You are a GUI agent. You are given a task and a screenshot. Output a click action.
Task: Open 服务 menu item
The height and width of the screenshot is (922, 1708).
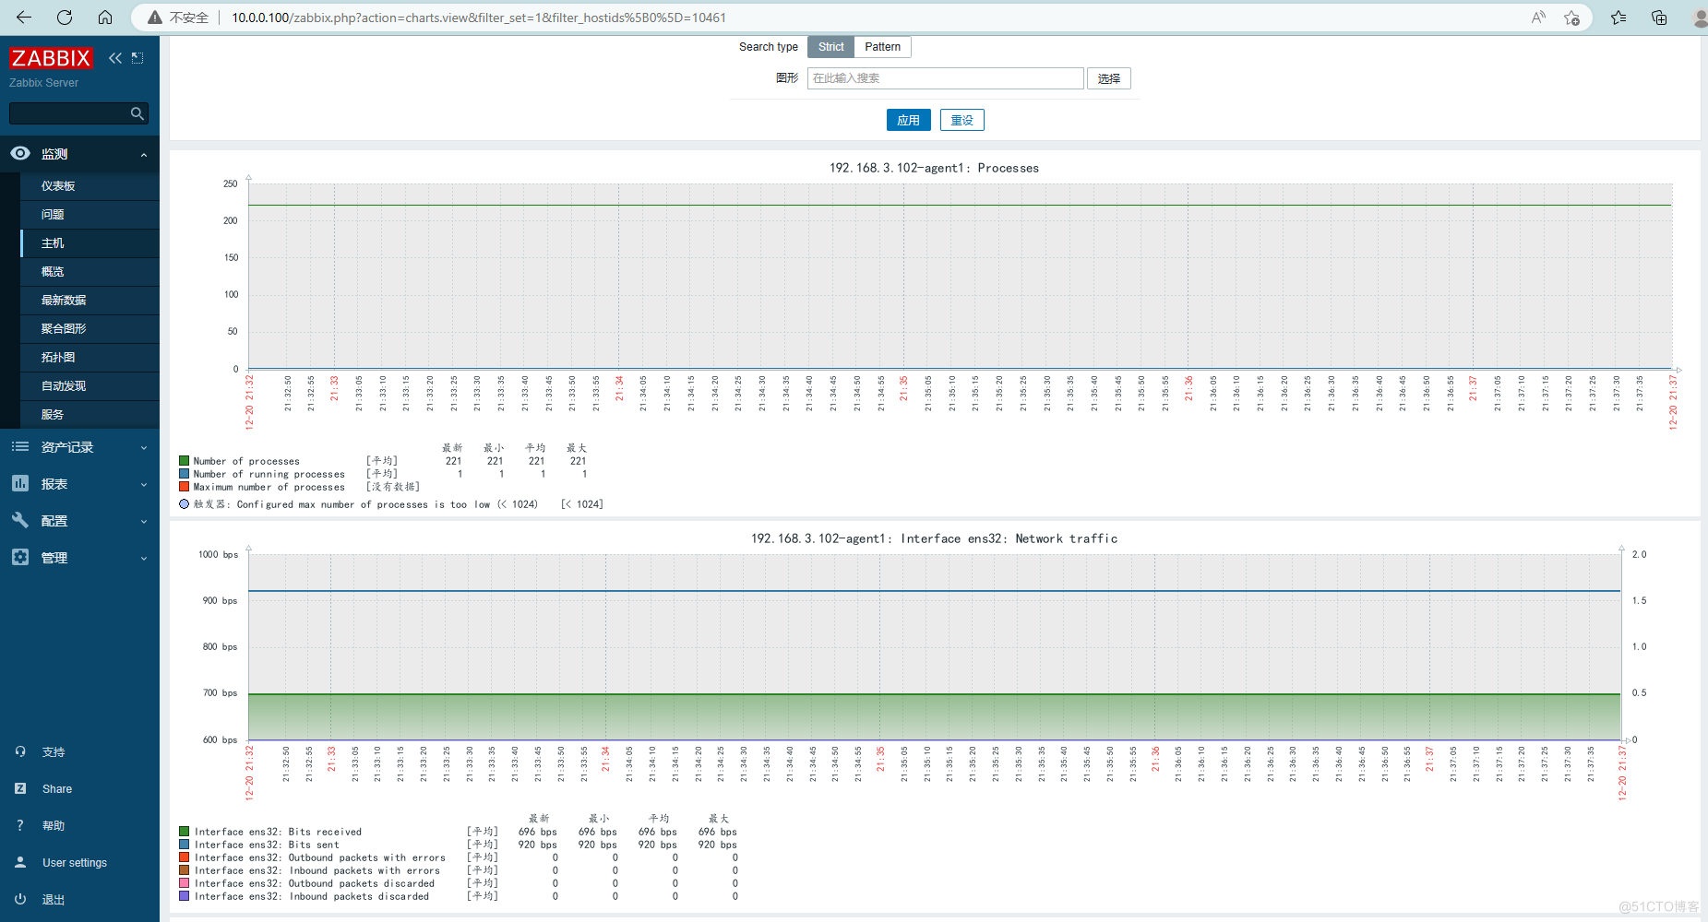tap(90, 415)
